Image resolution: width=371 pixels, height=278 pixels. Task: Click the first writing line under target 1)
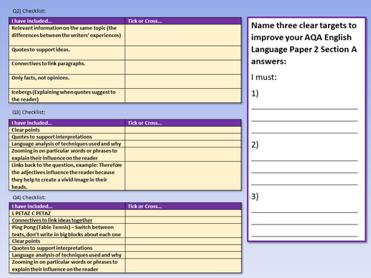(x=304, y=108)
